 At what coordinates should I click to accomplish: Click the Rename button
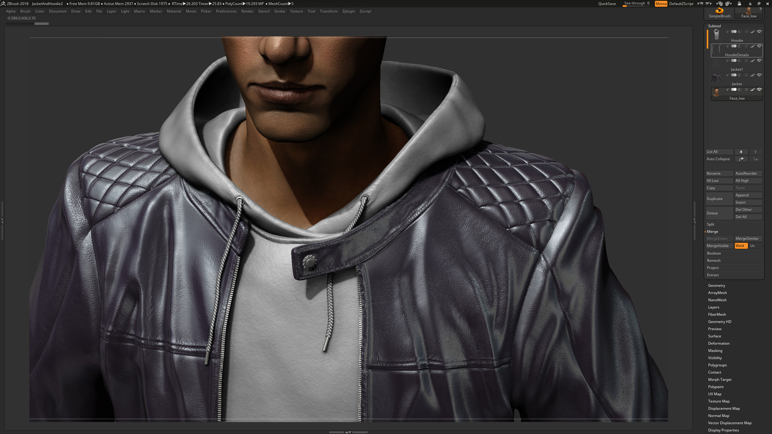[x=719, y=174]
